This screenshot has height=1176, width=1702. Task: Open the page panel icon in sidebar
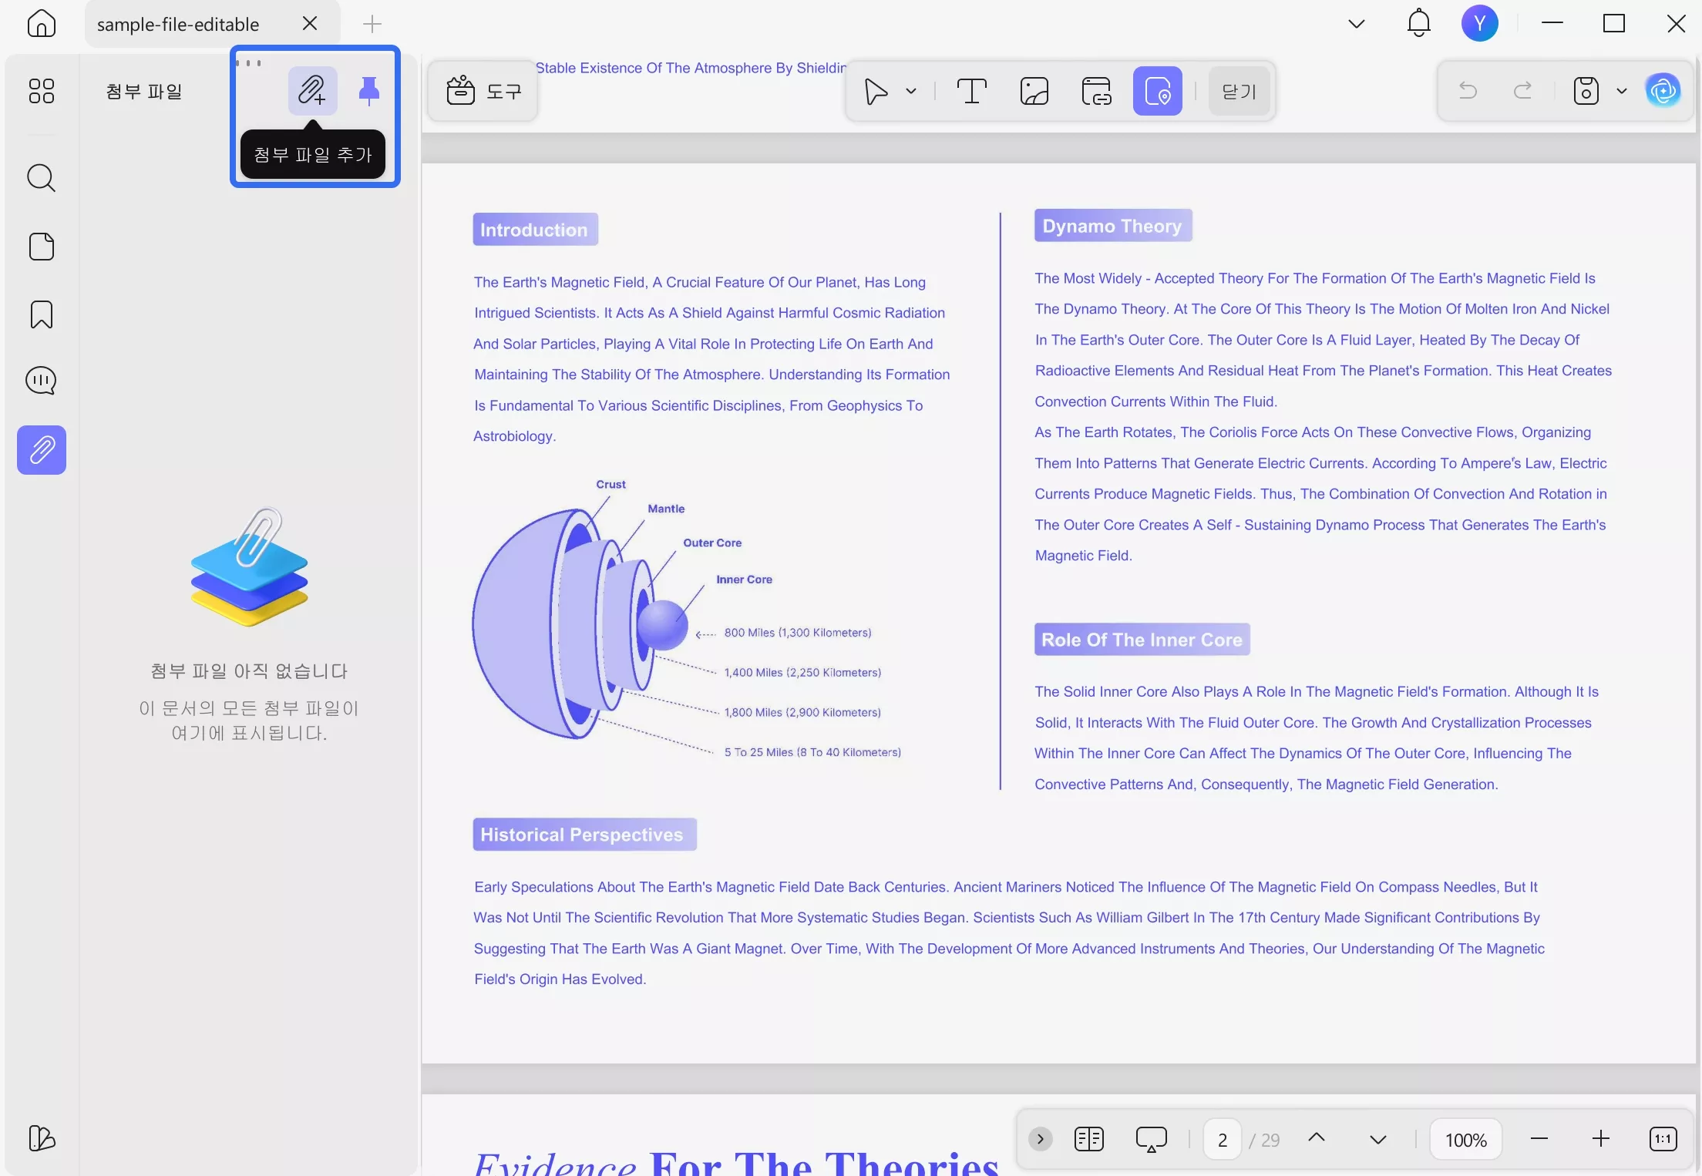[x=42, y=247]
